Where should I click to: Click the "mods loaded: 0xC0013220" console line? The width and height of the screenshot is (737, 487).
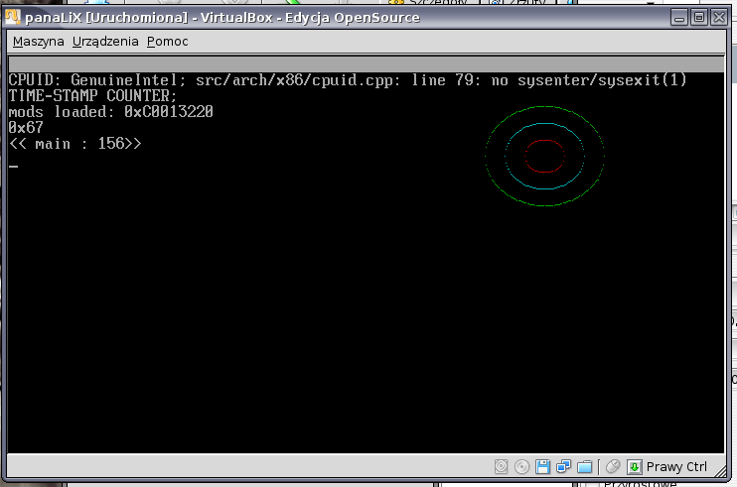click(110, 112)
